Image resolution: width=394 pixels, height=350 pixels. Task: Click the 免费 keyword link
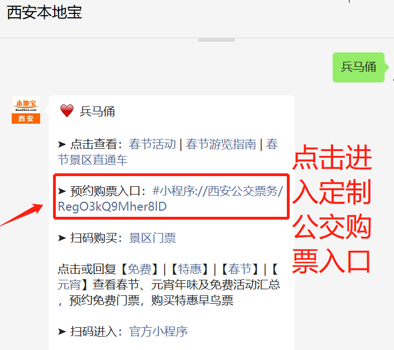(x=140, y=269)
